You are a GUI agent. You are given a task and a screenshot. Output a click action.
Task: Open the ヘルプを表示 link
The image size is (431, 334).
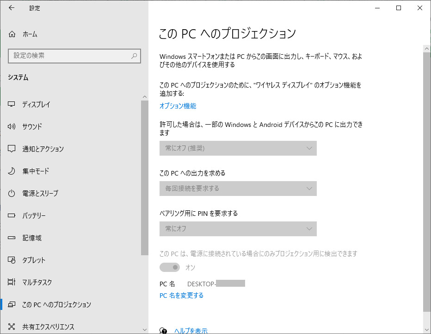pyautogui.click(x=191, y=331)
